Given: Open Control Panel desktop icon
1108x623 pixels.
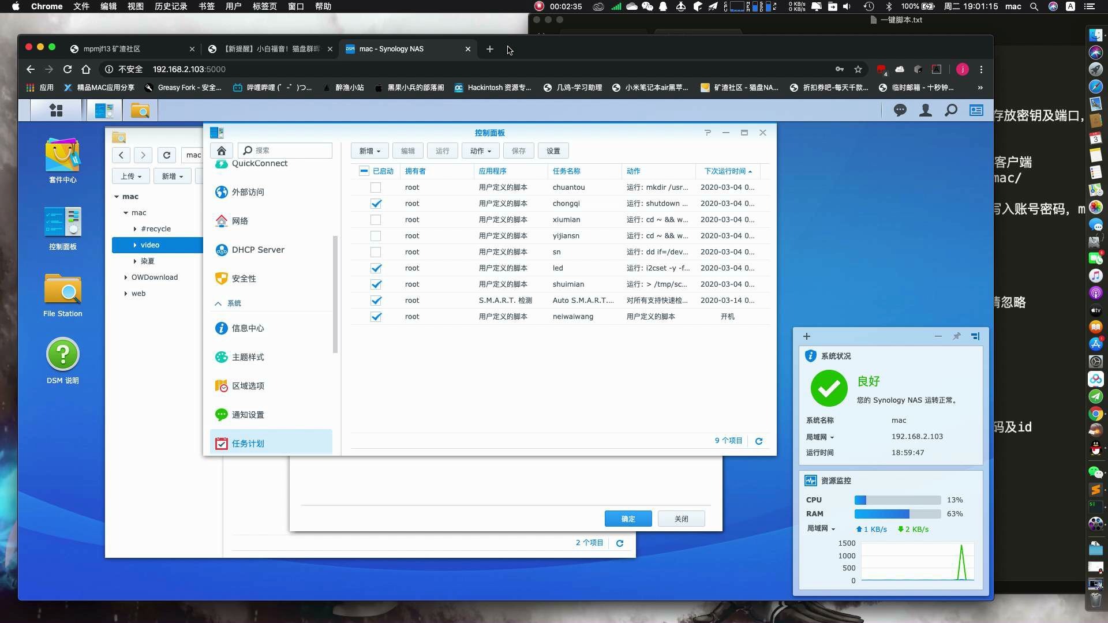Looking at the screenshot, I should (62, 228).
